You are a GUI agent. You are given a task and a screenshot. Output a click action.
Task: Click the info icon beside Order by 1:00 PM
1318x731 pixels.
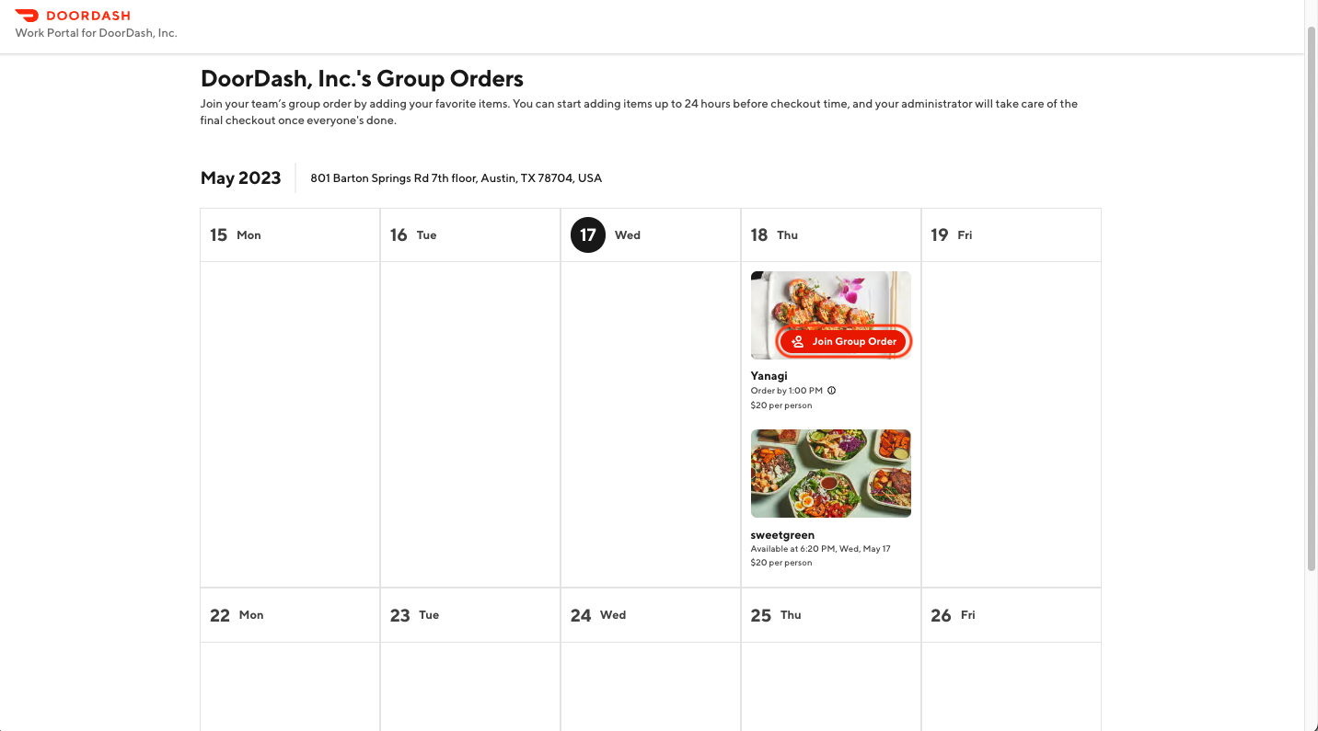pyautogui.click(x=831, y=391)
